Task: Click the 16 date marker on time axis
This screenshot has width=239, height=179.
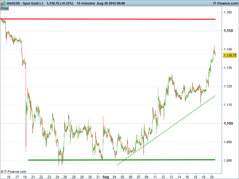Action: click(x=9, y=177)
